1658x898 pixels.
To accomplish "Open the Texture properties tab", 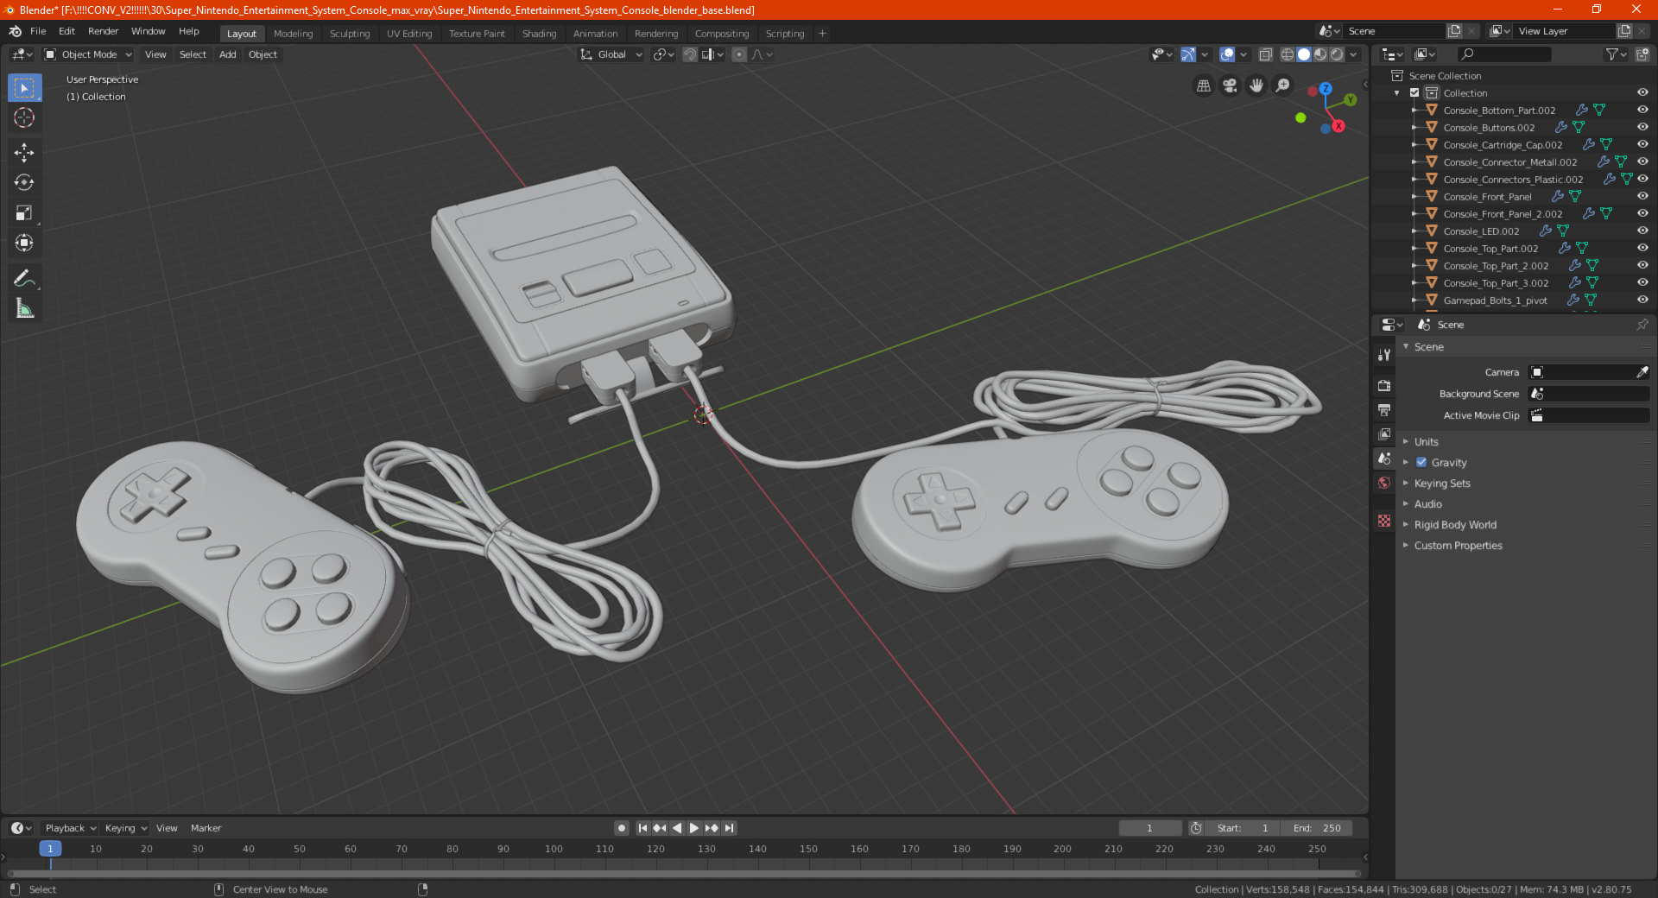I will click(1384, 521).
